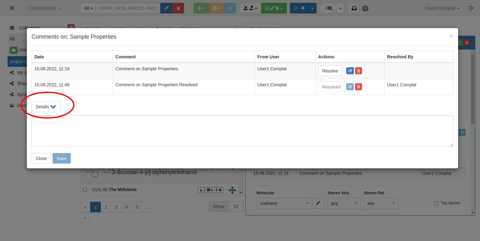Click the pencil icon next to the methane molecule

tap(318, 203)
